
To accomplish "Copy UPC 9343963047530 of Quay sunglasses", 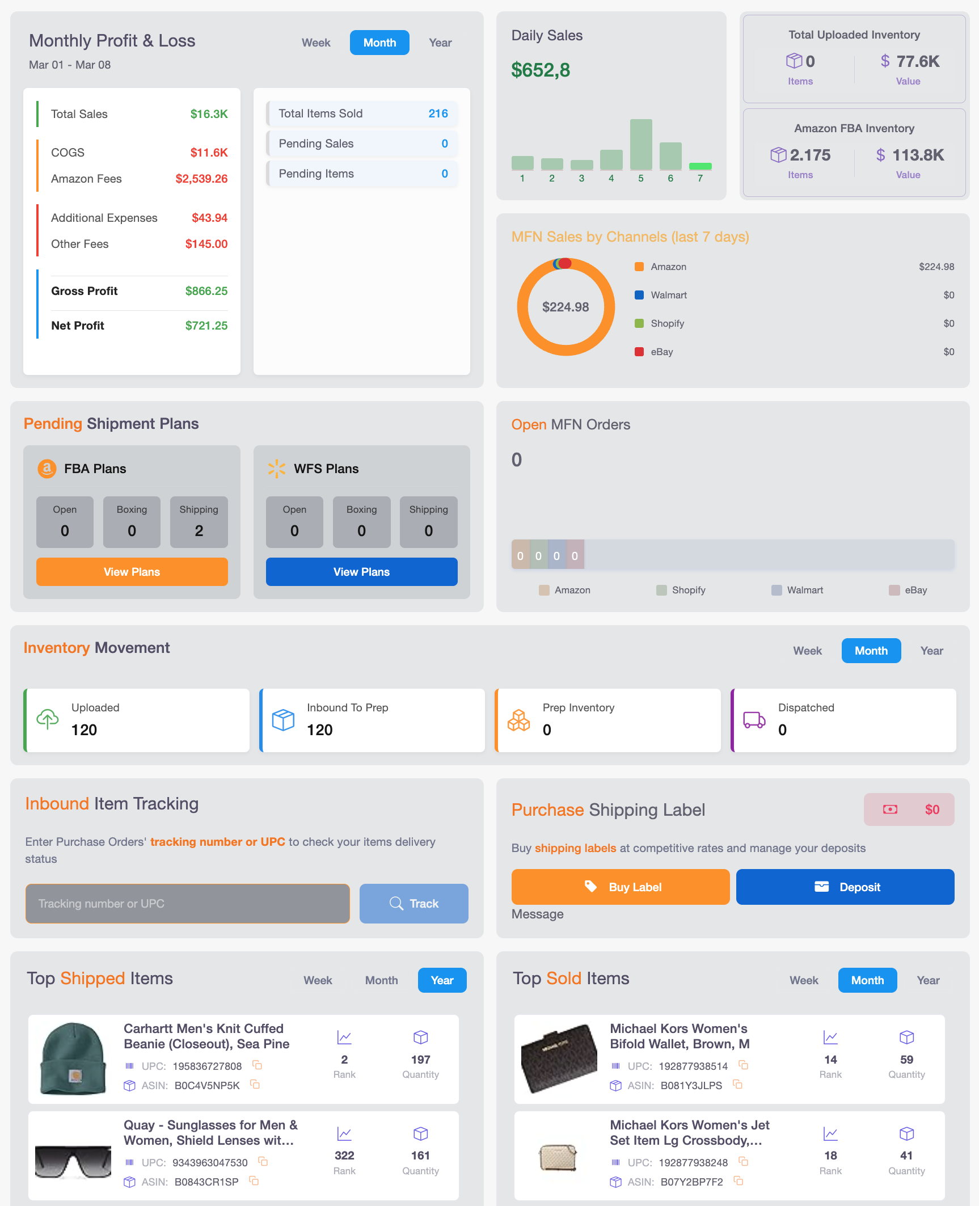I will click(263, 1161).
